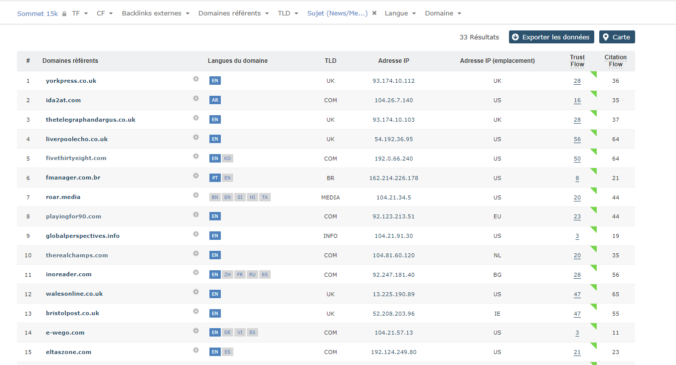Open the thetelegraphandargus.co.uk domain link
The width and height of the screenshot is (676, 365).
tap(90, 120)
